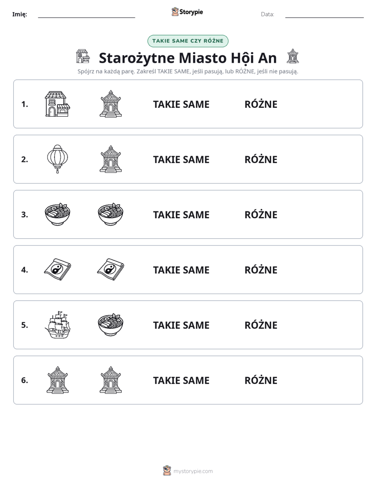Click the TAKIE SAME CZY RÓŻNE badge
The width and height of the screenshot is (376, 486).
[187, 41]
